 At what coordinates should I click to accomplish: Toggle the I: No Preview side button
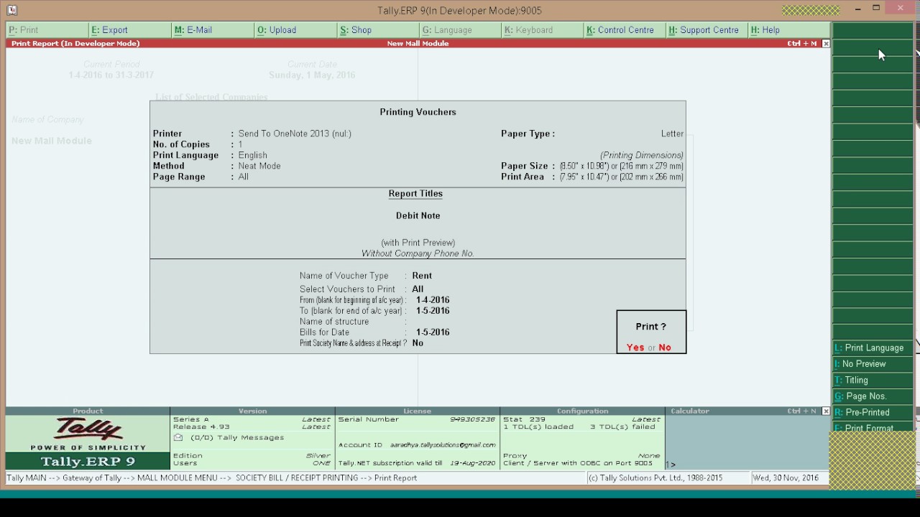(873, 364)
